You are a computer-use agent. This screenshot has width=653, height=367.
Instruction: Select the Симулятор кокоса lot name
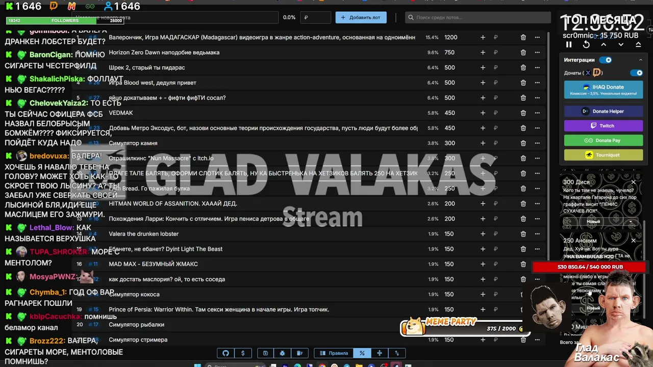(x=134, y=295)
